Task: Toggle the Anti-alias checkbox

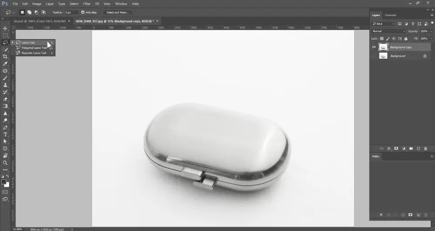Action: (83, 12)
